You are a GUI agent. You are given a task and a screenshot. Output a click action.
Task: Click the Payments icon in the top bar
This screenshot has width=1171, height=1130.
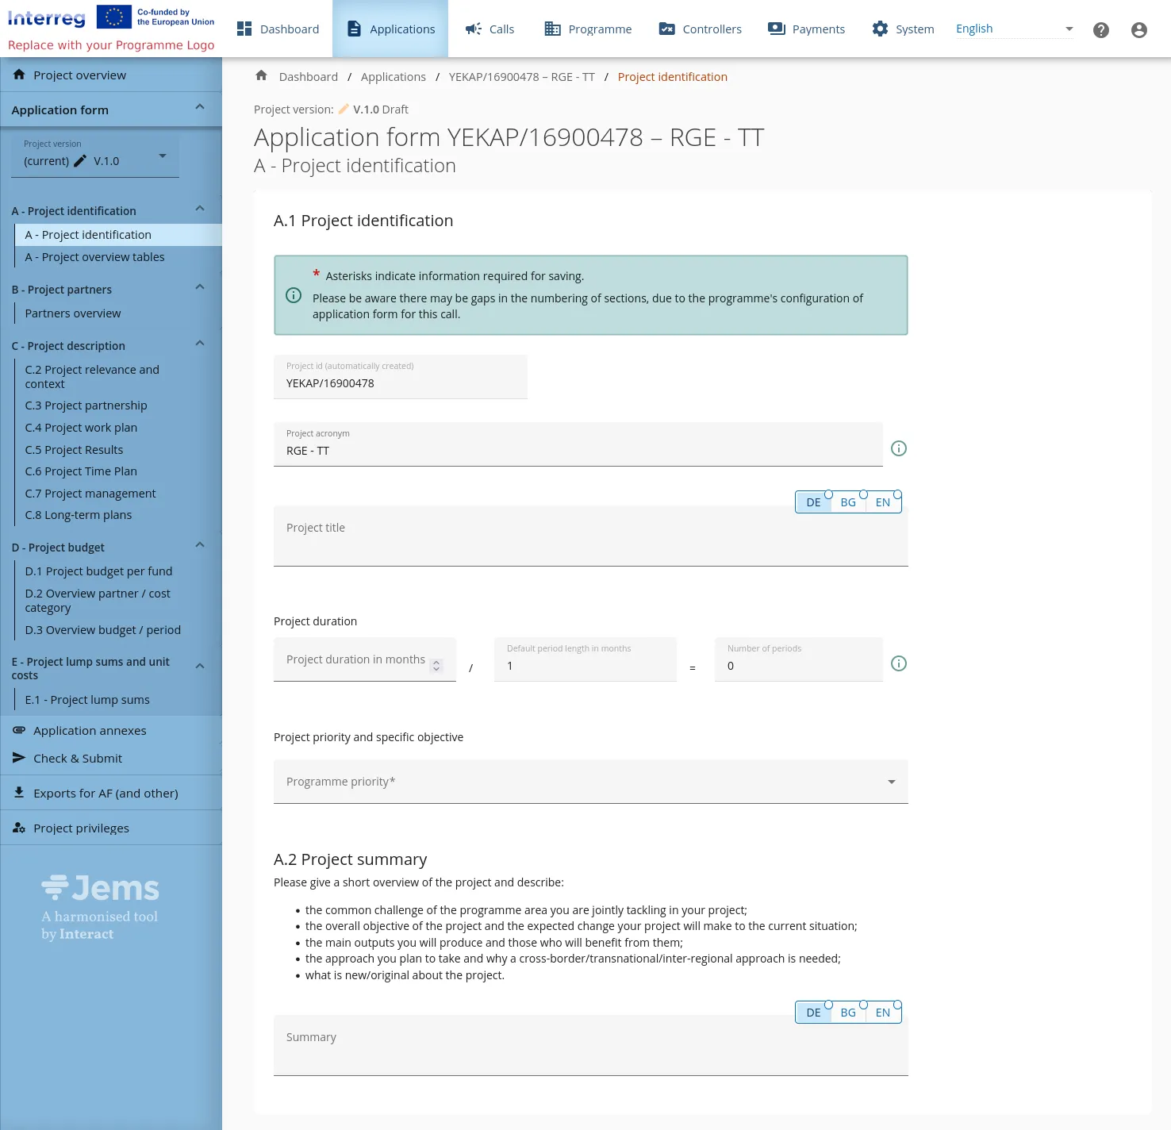point(776,29)
